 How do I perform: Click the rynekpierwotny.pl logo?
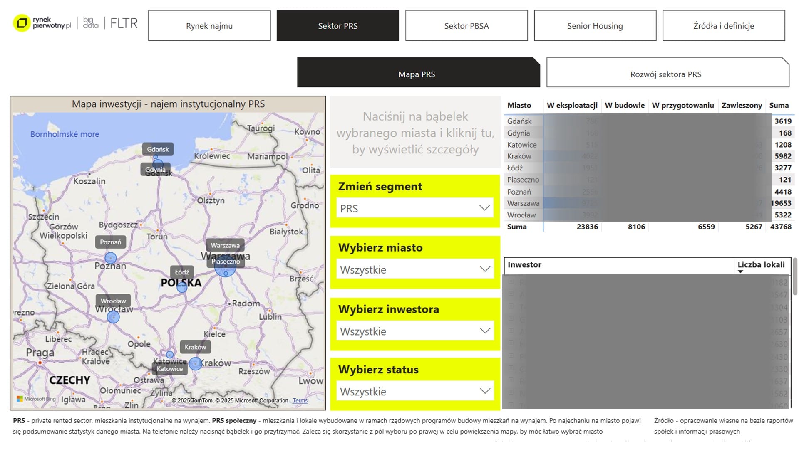coord(42,23)
